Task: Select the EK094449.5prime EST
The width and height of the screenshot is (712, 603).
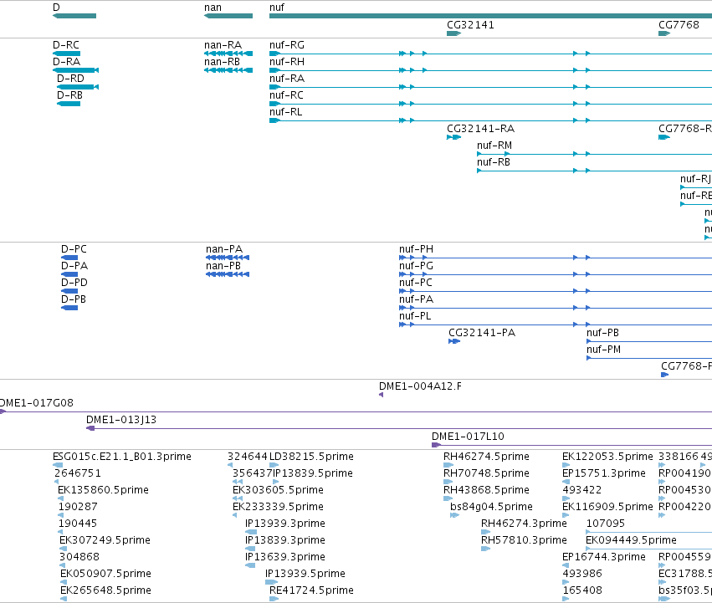Action: pyautogui.click(x=649, y=549)
